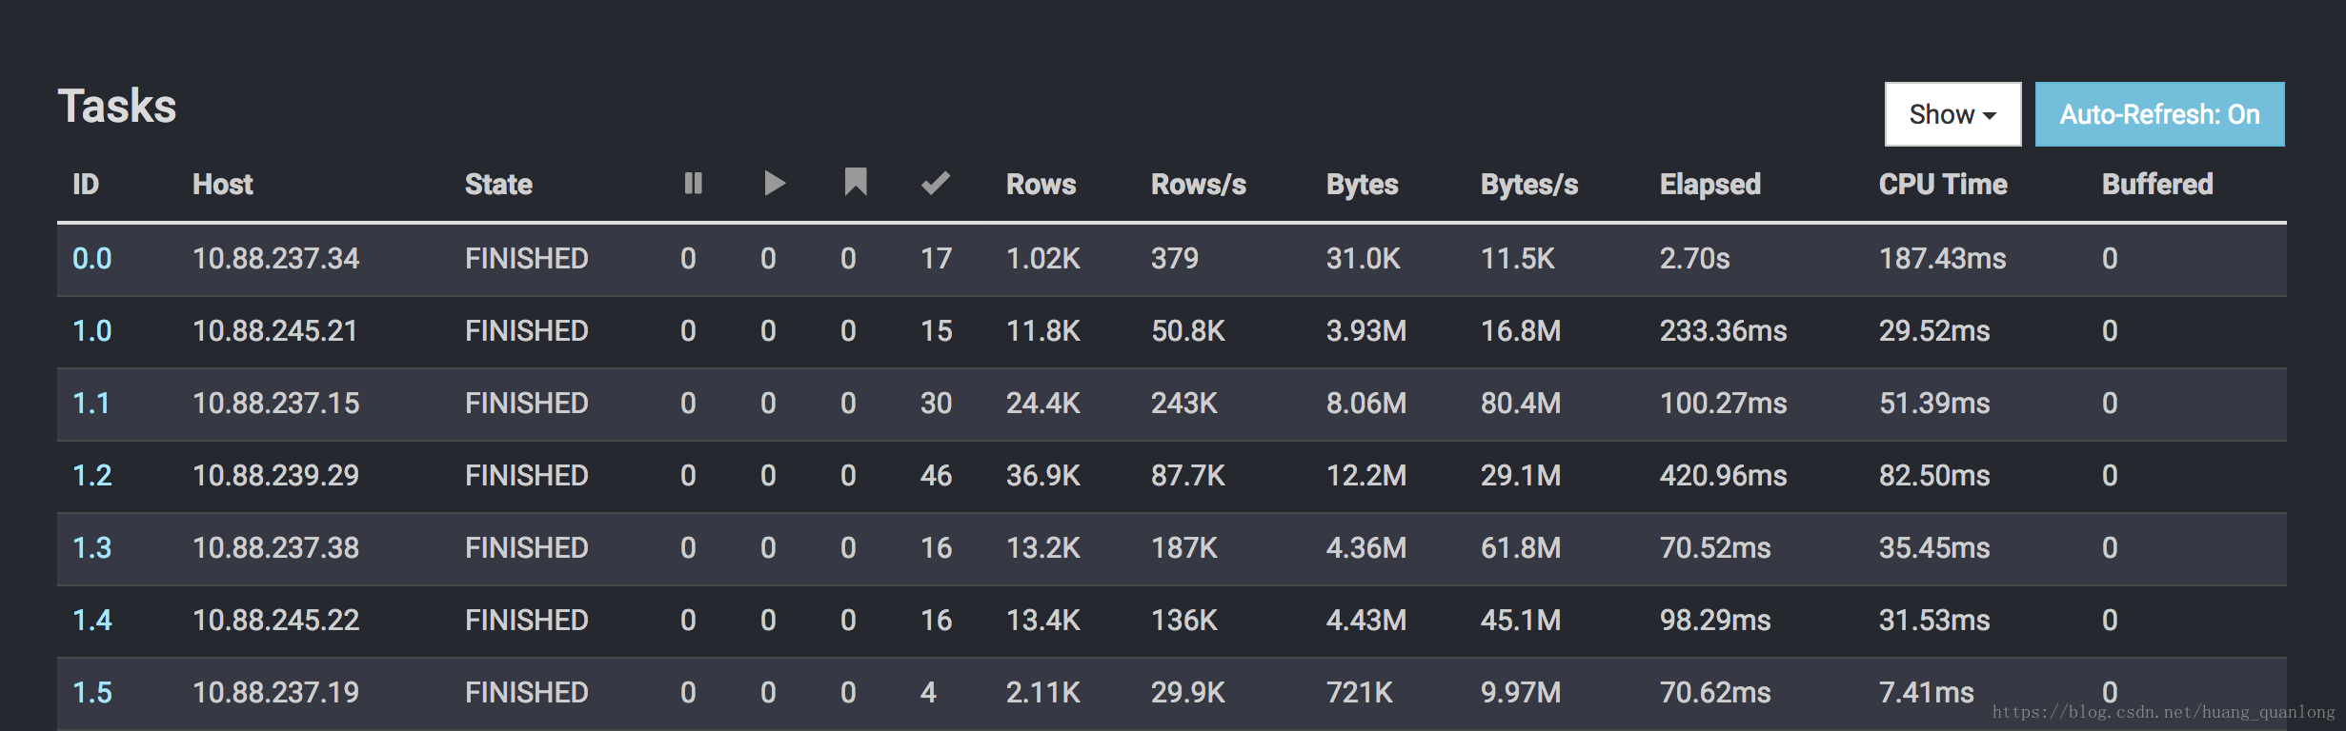Click the 98.29ms elapsed value
This screenshot has height=731, width=2346.
coord(1715,621)
